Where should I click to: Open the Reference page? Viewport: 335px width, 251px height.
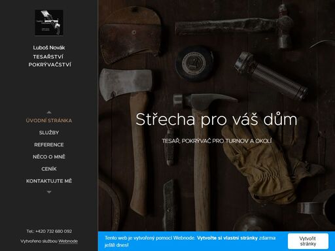49,144
